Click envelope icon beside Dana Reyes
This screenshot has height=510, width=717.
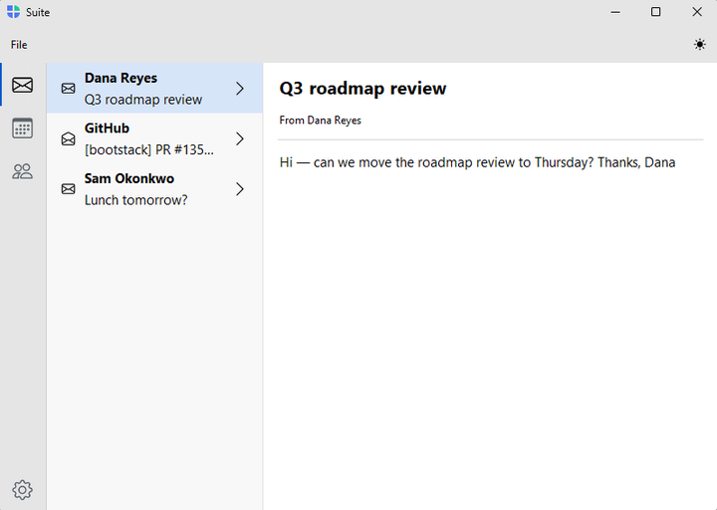(68, 89)
